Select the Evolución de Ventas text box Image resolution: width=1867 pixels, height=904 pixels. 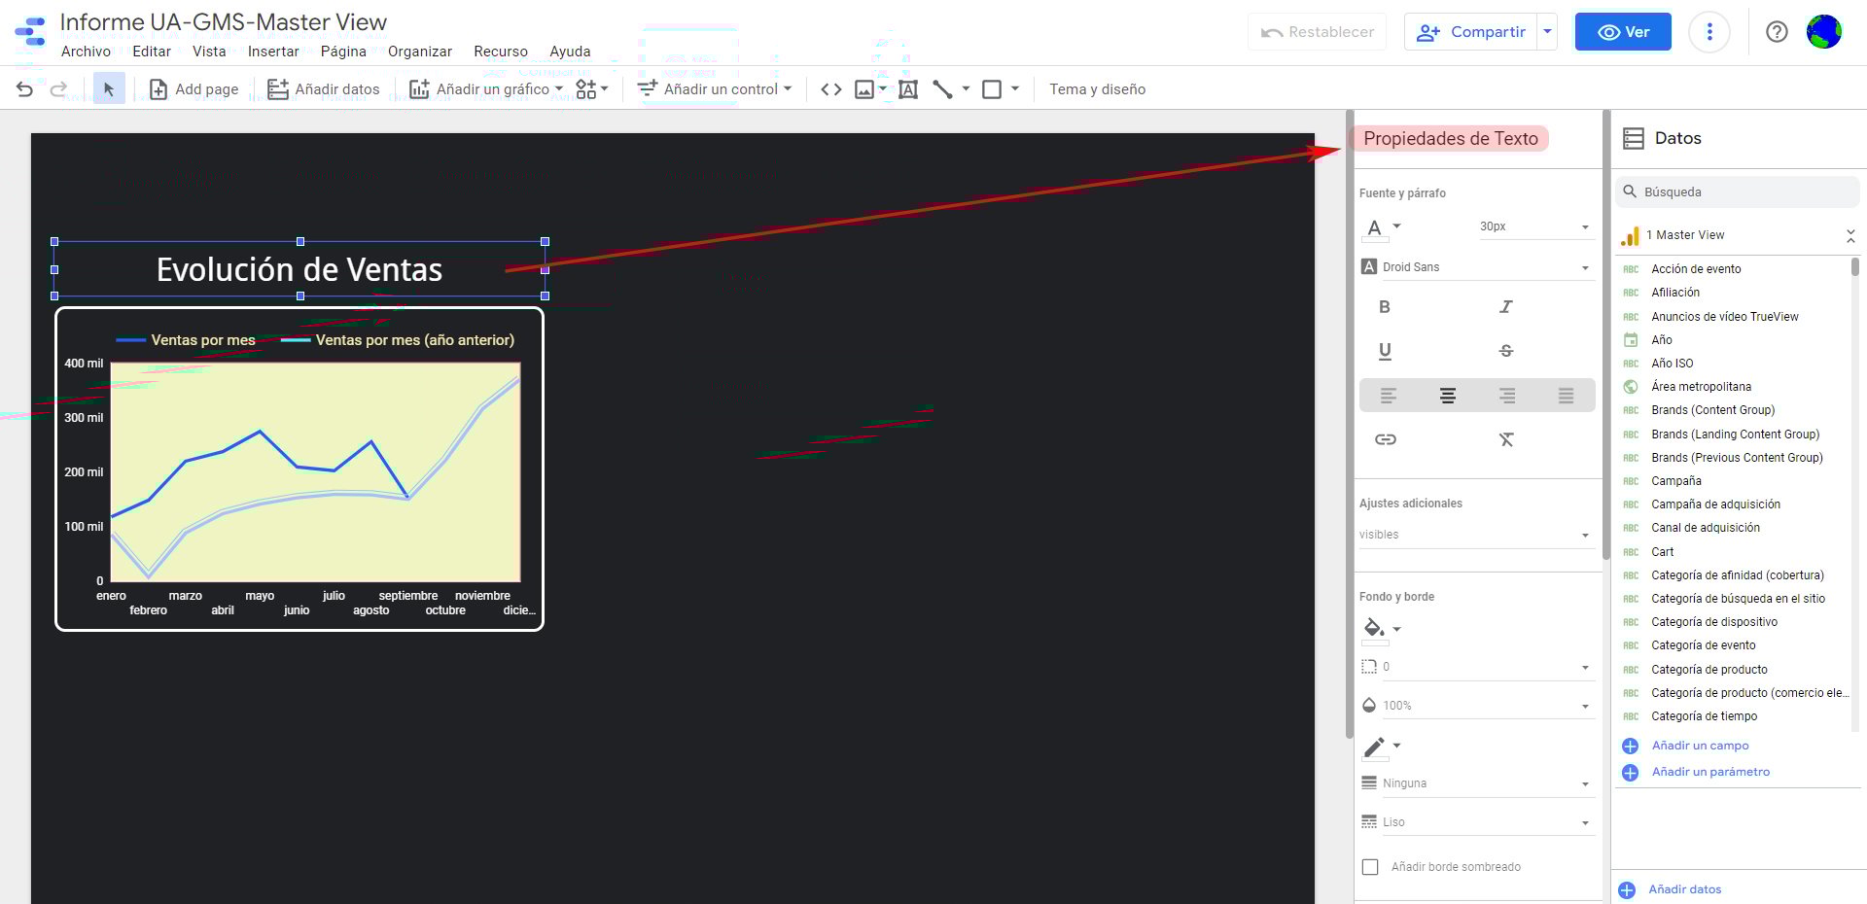pos(299,269)
